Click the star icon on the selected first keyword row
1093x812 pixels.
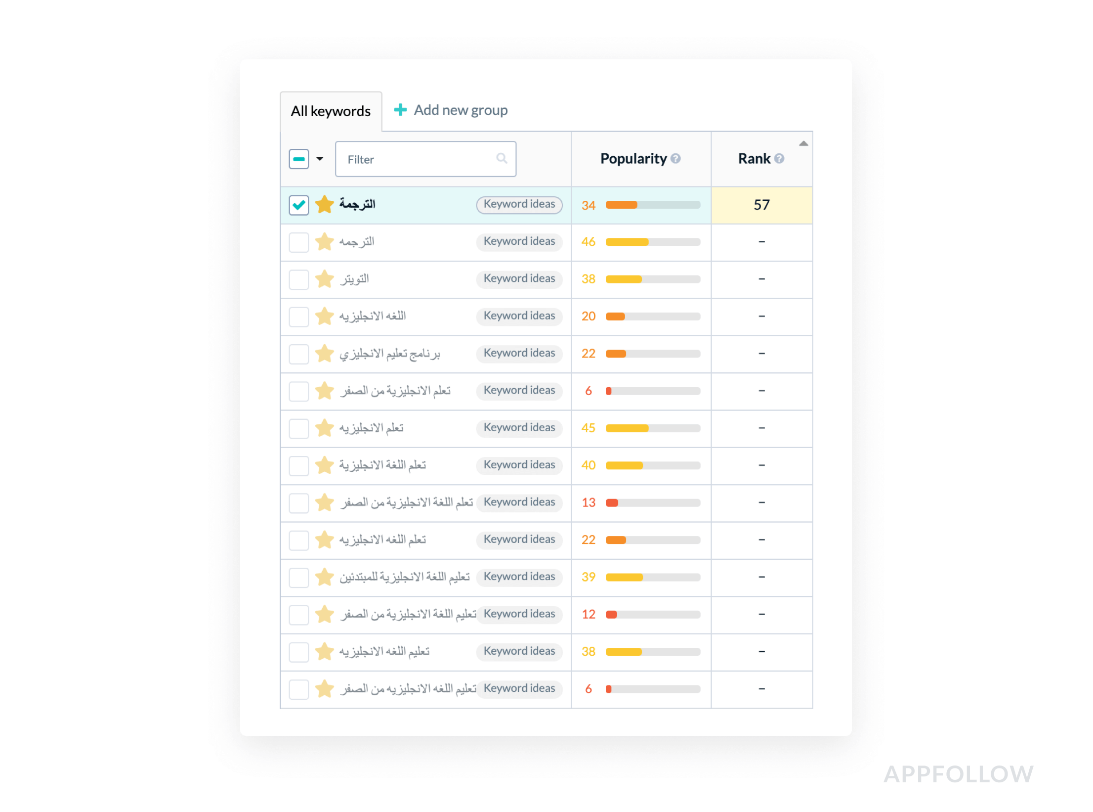click(325, 205)
